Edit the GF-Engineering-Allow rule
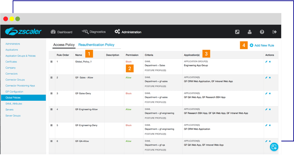Image resolution: width=294 pixels, height=155 pixels. click(266, 109)
